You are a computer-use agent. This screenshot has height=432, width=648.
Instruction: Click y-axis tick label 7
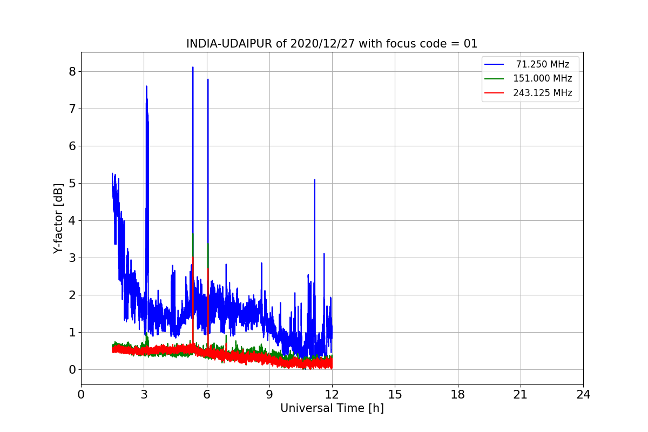72,109
